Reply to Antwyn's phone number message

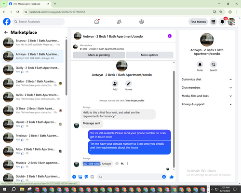coord(122,164)
